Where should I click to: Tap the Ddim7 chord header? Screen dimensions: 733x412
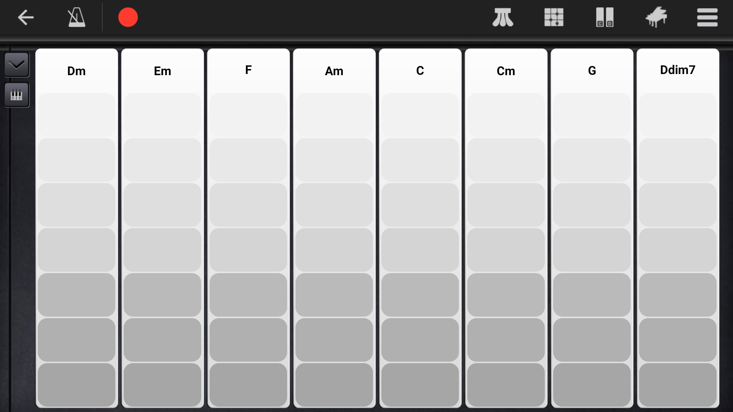point(678,70)
